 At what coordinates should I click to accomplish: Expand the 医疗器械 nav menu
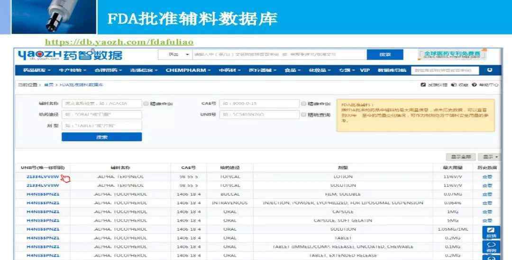263,70
